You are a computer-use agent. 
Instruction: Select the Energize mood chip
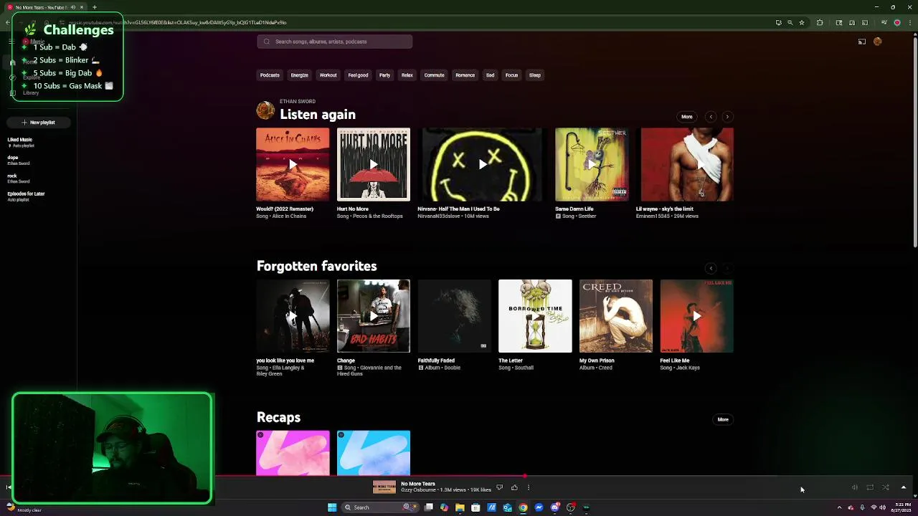[x=299, y=75]
